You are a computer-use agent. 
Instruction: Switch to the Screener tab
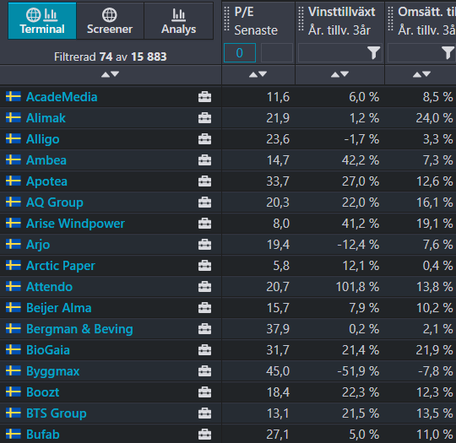(x=110, y=21)
